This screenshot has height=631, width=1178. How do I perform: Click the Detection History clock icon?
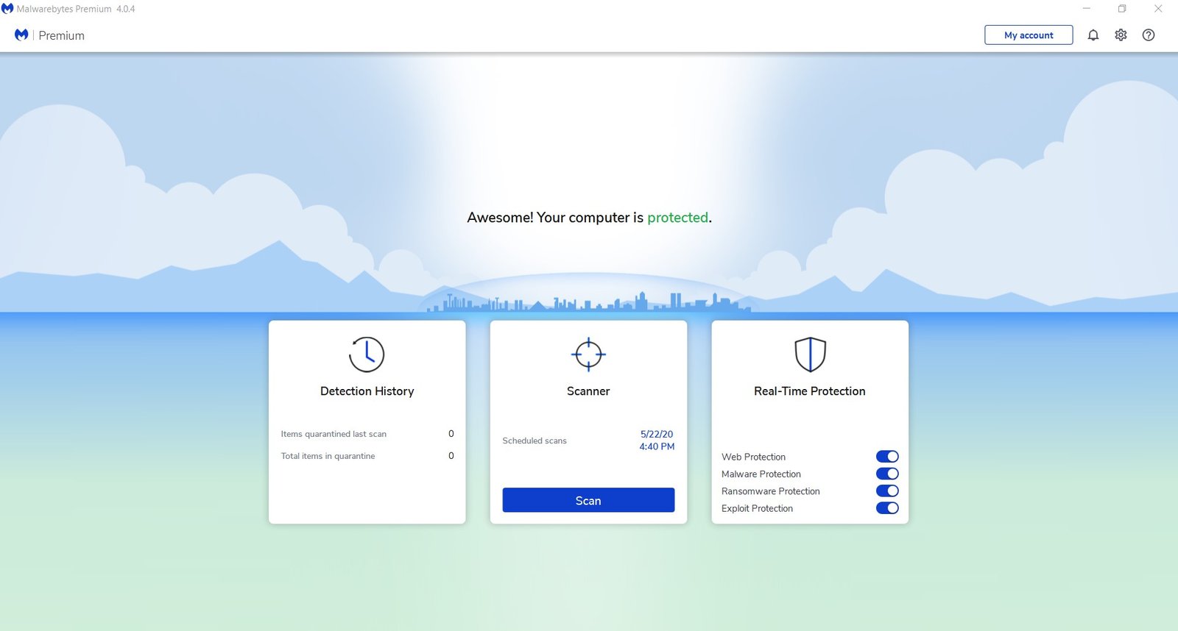coord(367,354)
